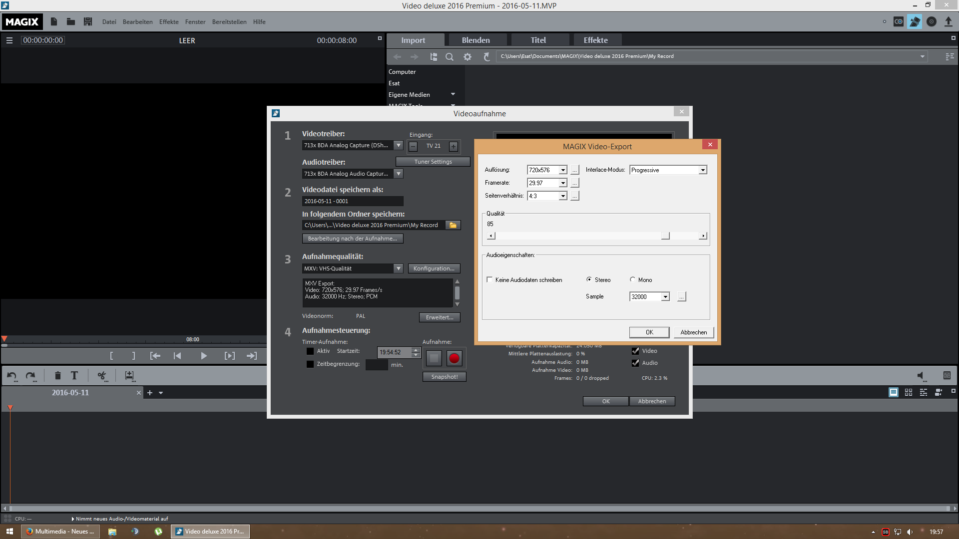959x539 pixels.
Task: Select the Mono radio button
Action: (632, 279)
